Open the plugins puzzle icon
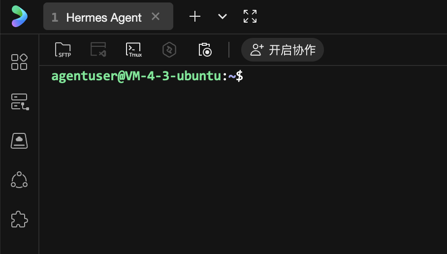 (x=19, y=219)
